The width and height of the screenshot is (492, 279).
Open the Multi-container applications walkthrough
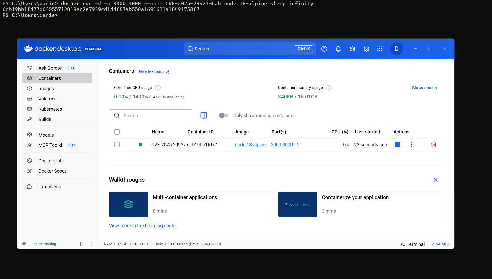191,204
